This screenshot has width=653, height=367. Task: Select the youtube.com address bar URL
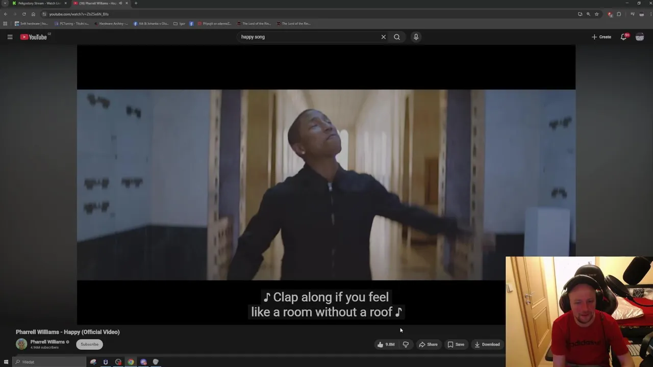79,14
